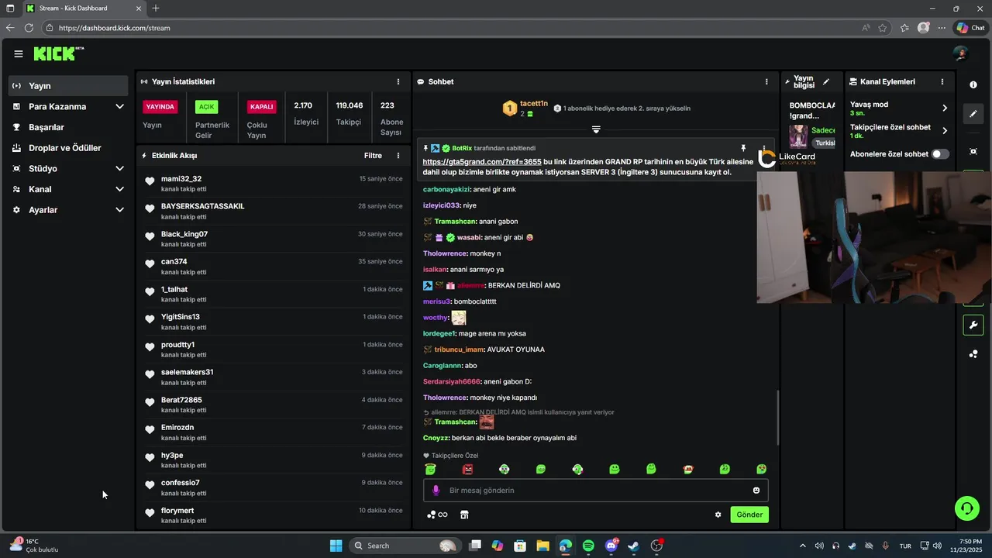The image size is (992, 558).
Task: Click the pin icon on the pinned message
Action: click(743, 148)
